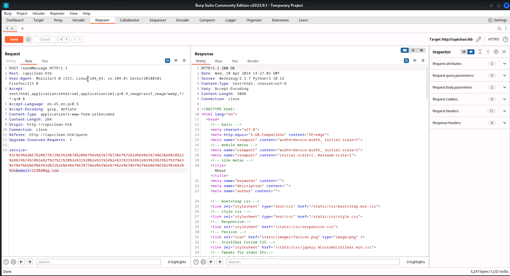Toggle response line wrap icon

pyautogui.click(x=406, y=60)
